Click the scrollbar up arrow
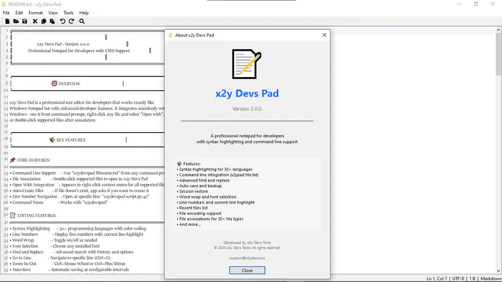 498,30
